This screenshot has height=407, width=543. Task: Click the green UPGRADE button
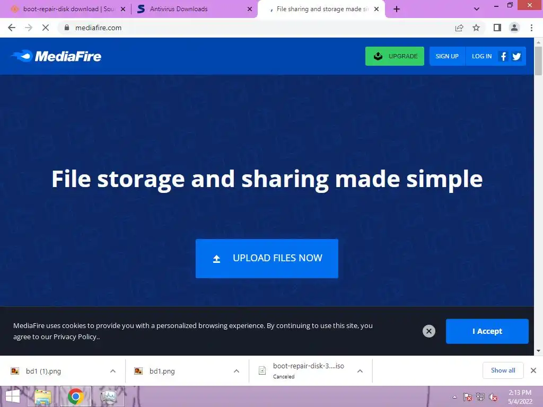pos(395,56)
